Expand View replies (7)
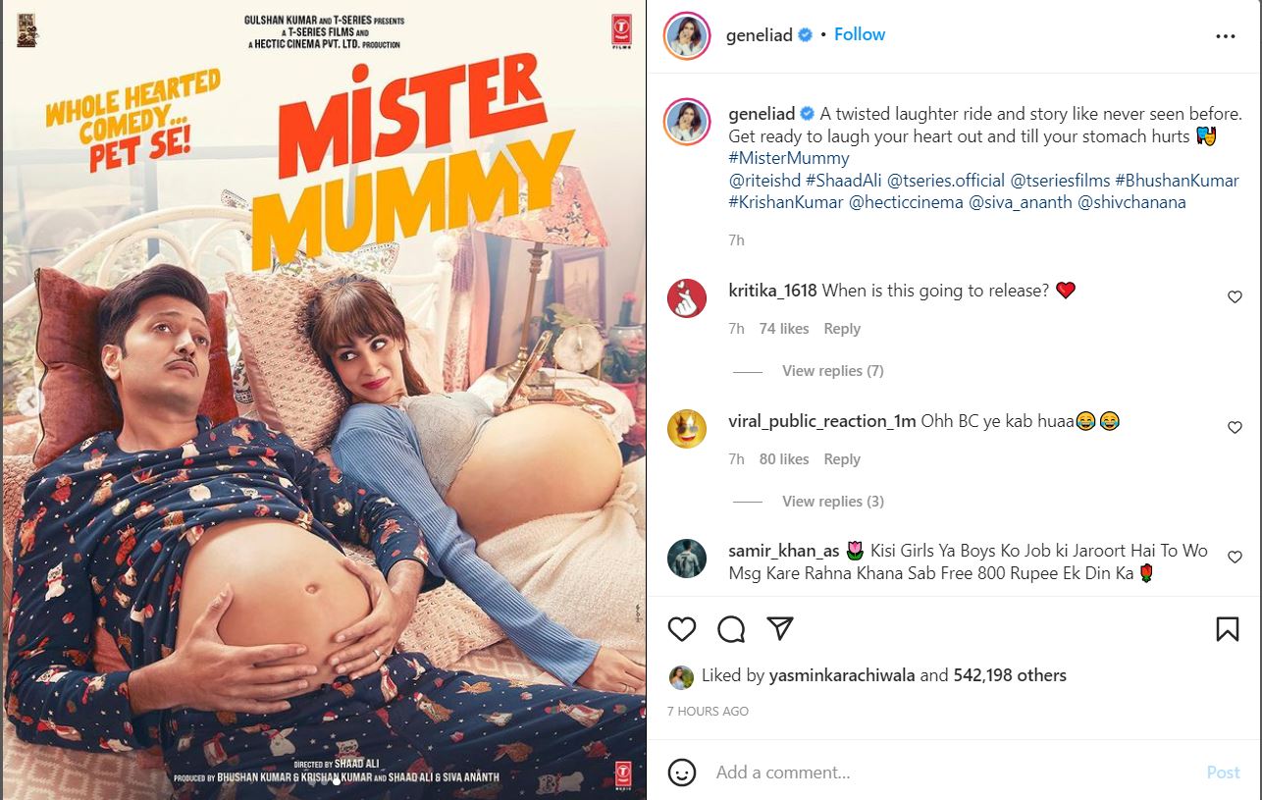The width and height of the screenshot is (1262, 800). [833, 371]
